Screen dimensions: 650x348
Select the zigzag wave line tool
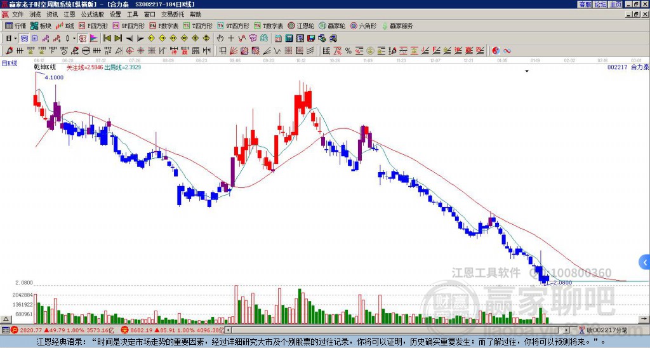(x=277, y=51)
